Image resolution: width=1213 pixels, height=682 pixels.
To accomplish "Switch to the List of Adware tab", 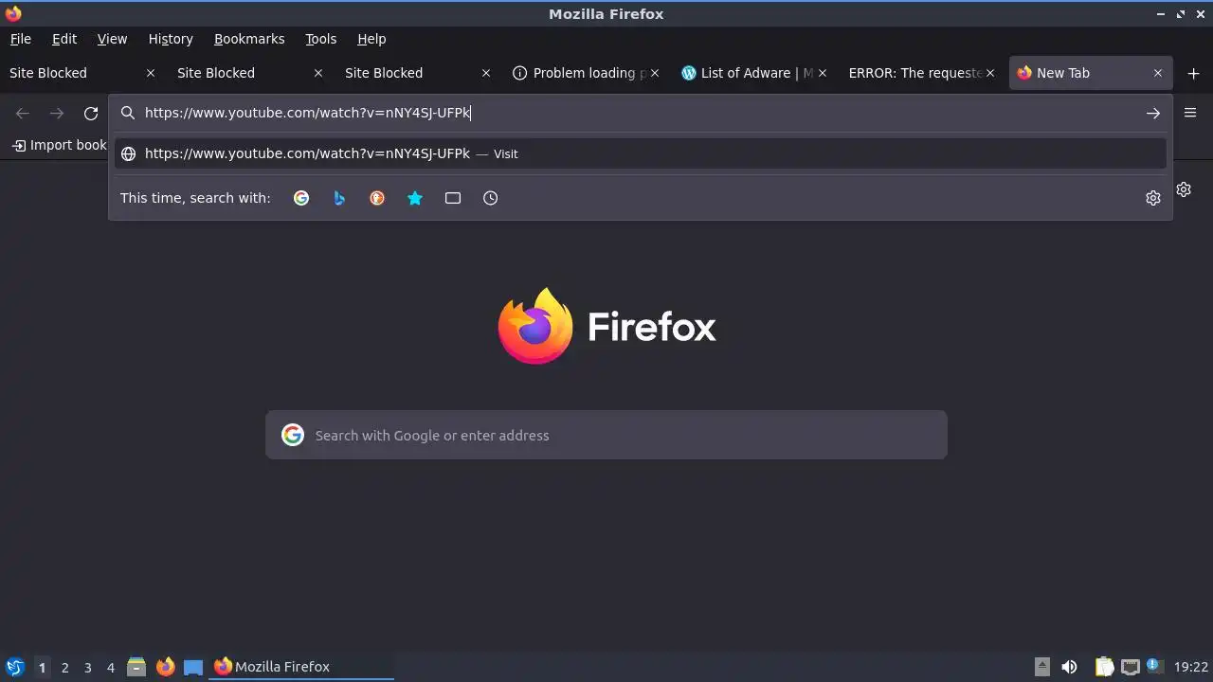I will 755,73.
